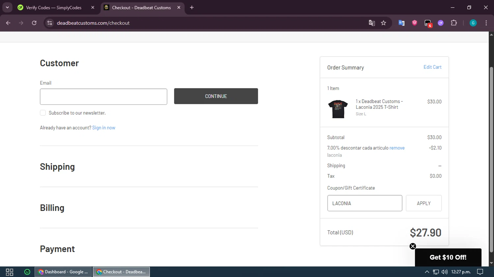Click the page vertical scrollbar thumb

coord(491,159)
